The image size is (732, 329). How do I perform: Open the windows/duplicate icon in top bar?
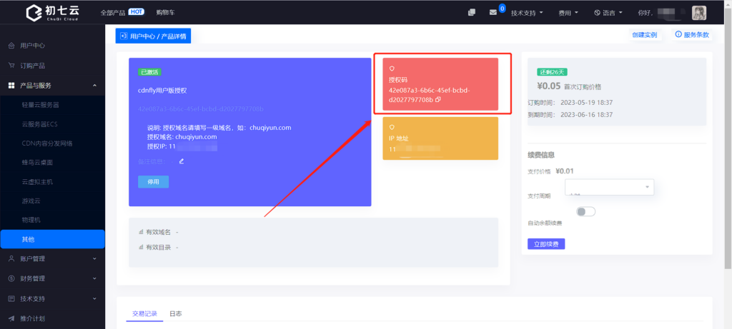coord(472,13)
